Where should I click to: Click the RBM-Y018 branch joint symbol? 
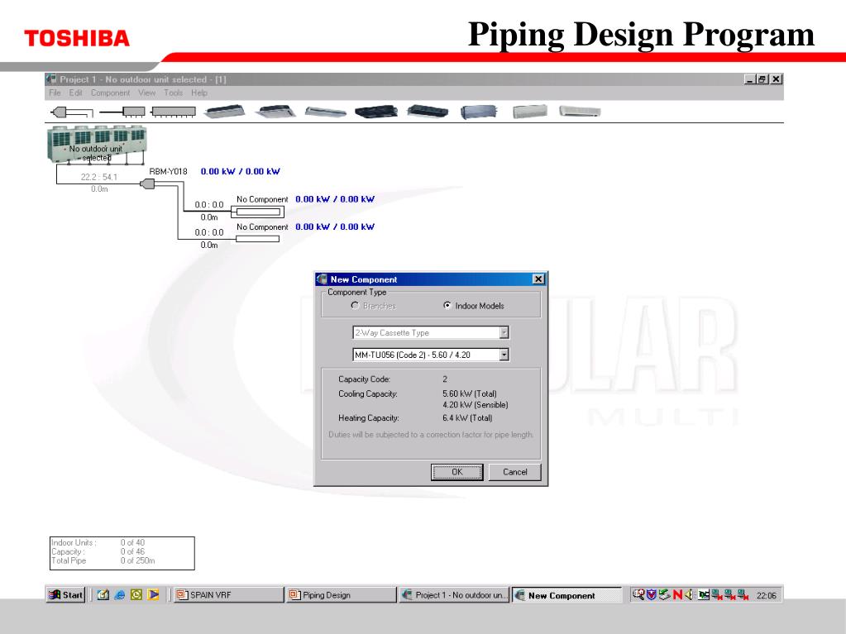[x=147, y=184]
